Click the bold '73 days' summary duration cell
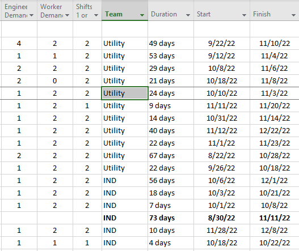This screenshot has height=251, width=299. tap(171, 218)
